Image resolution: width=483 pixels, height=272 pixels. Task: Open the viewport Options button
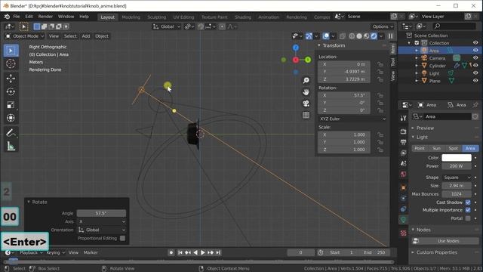click(383, 27)
